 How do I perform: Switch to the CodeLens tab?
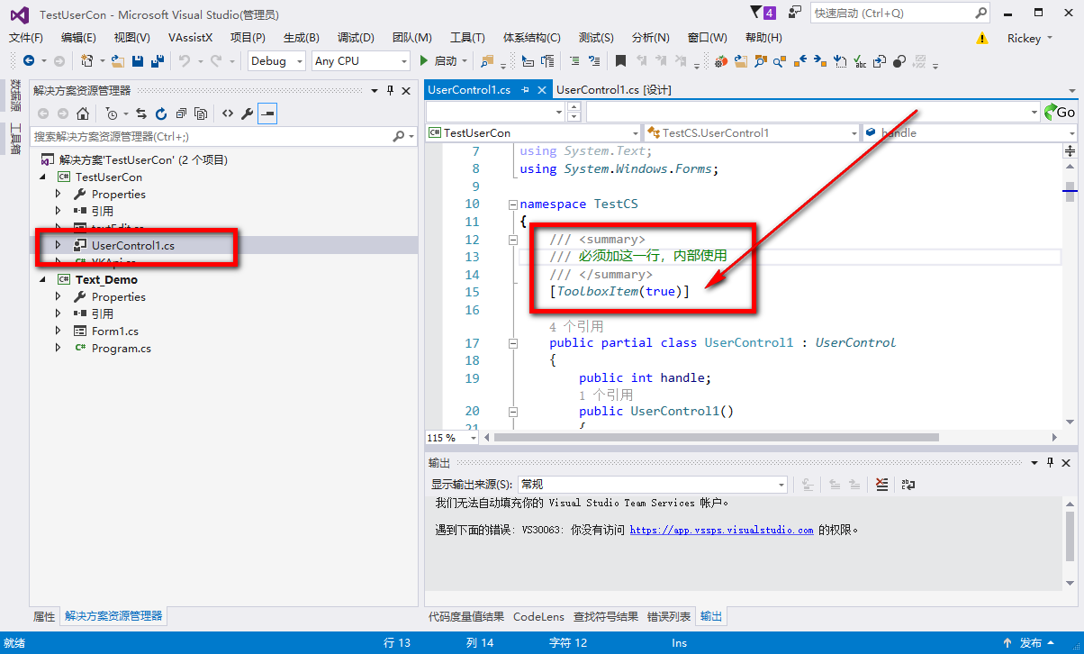click(538, 617)
